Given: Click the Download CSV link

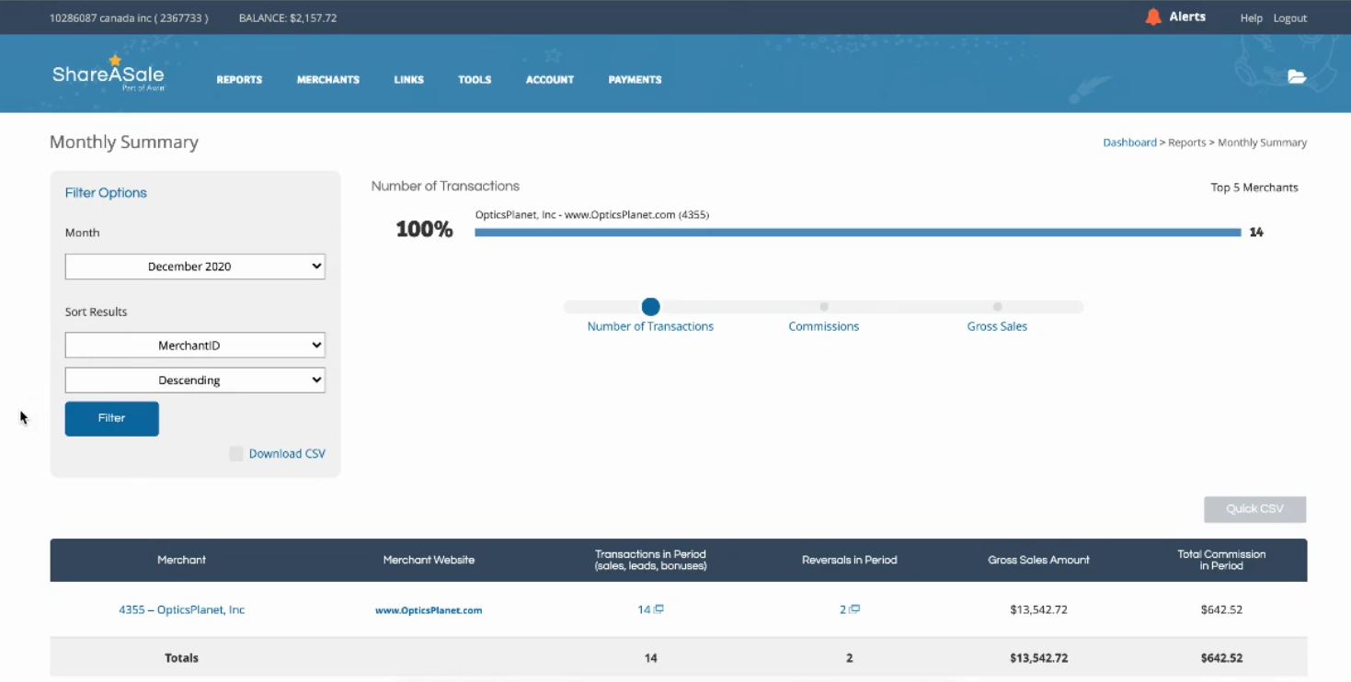Looking at the screenshot, I should point(287,454).
